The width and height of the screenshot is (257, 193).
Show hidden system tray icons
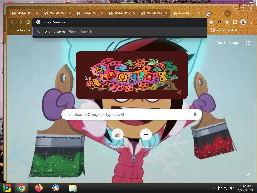pos(214,188)
